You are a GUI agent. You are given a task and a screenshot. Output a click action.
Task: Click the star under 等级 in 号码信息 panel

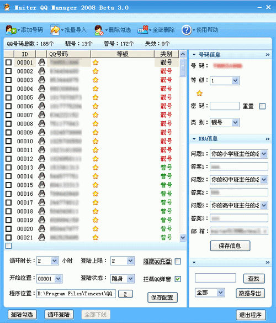click(199, 93)
